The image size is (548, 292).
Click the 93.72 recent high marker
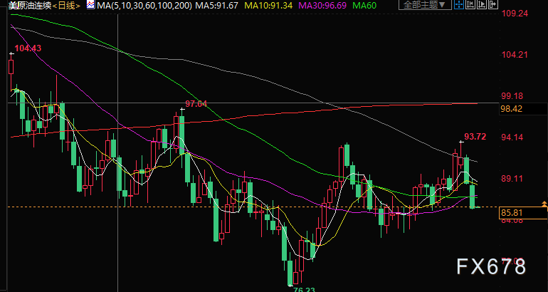pos(475,136)
